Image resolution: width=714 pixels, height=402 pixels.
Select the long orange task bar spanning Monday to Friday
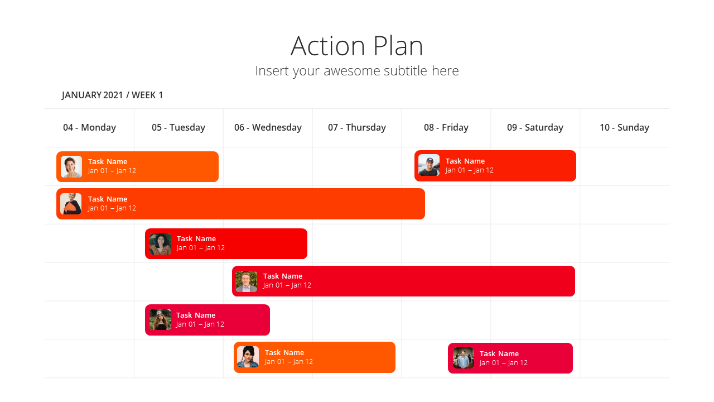(240, 204)
